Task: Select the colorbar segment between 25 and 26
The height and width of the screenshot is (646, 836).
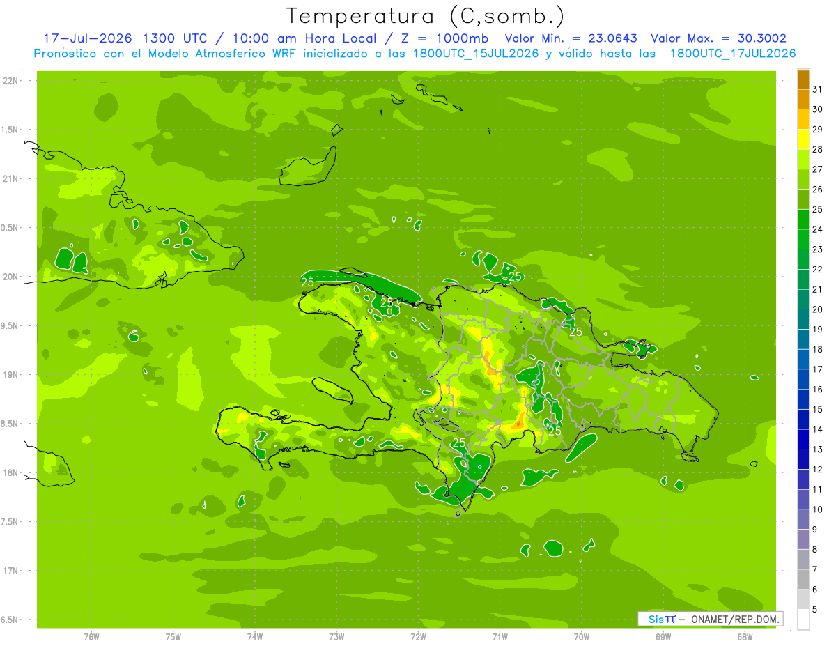Action: tap(803, 199)
